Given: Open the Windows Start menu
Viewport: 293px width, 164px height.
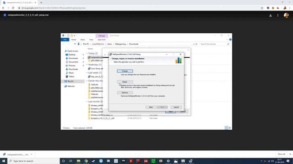Looking at the screenshot, I should coord(4,161).
